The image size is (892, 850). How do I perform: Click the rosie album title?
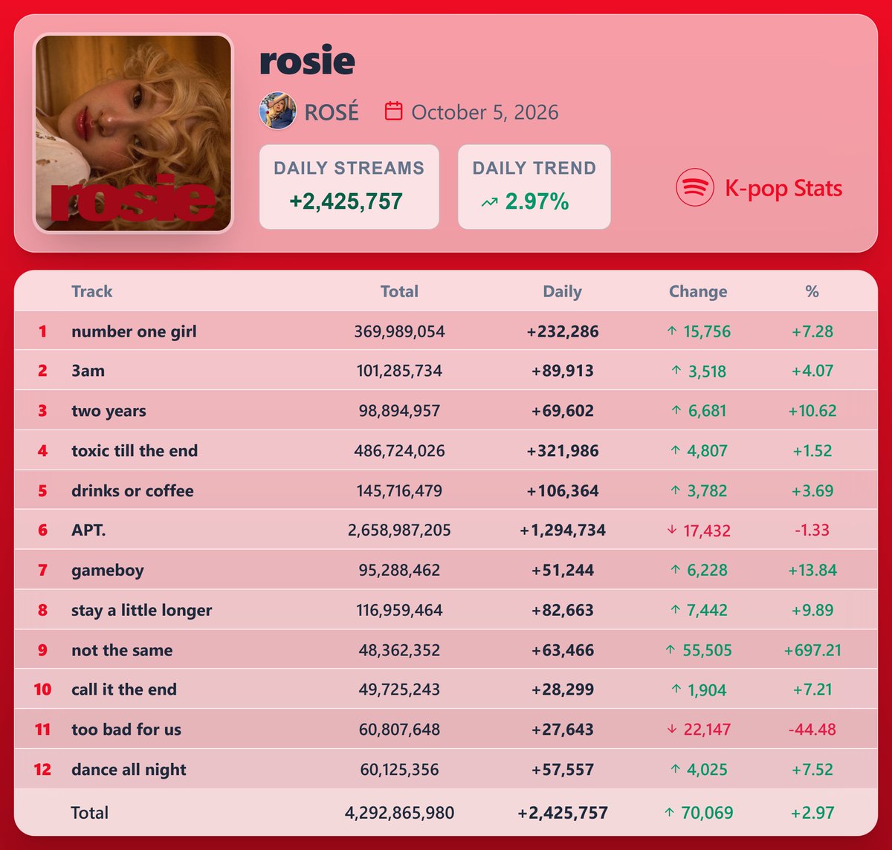click(x=307, y=59)
